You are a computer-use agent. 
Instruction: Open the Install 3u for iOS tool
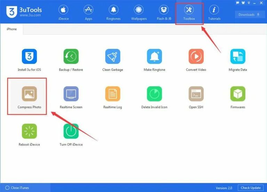(29, 60)
